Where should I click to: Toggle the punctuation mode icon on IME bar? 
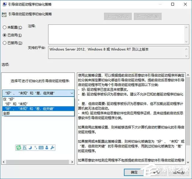click(36, 147)
